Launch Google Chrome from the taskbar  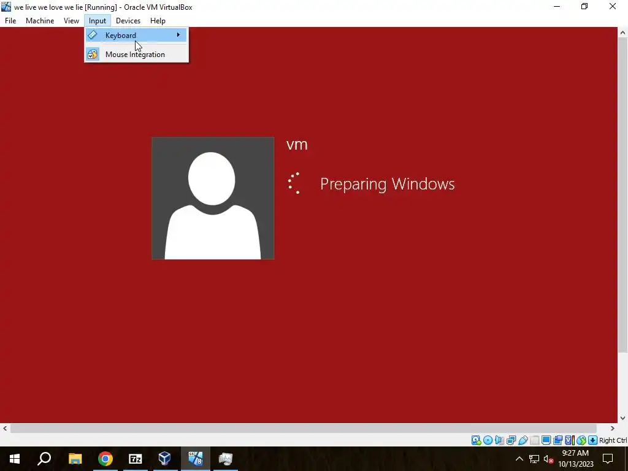point(105,459)
